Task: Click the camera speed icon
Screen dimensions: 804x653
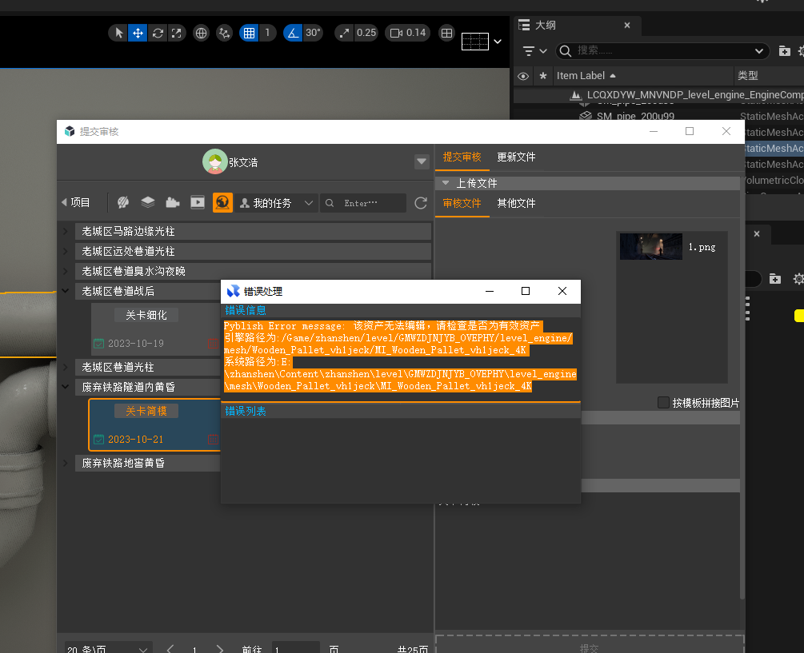Action: coord(396,33)
